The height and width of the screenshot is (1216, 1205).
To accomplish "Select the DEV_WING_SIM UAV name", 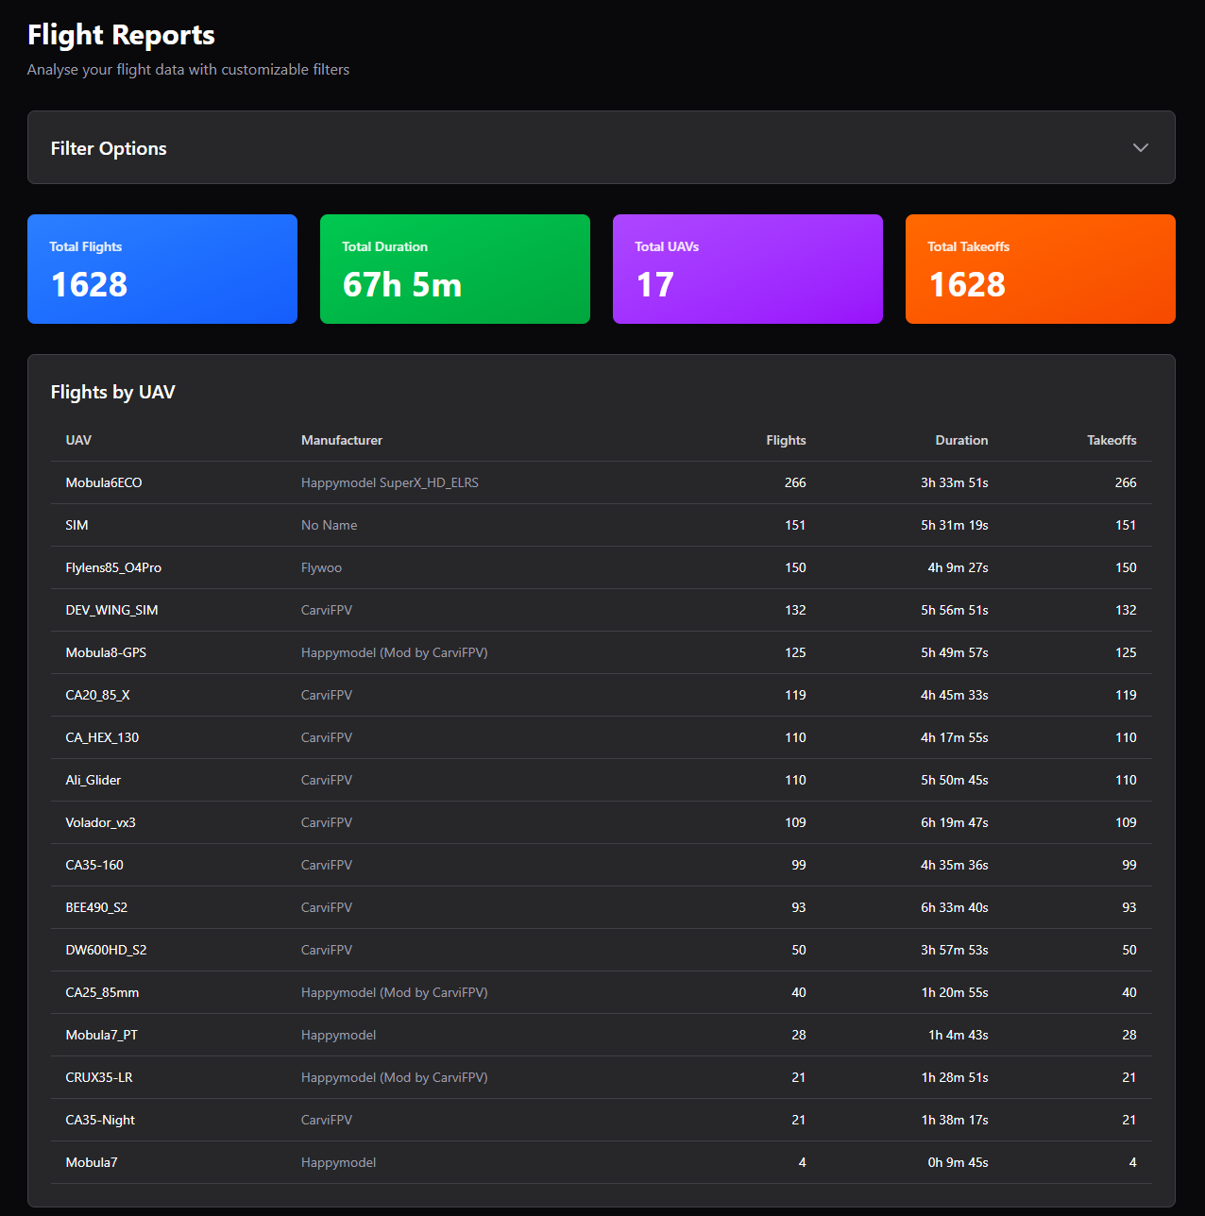I will tap(111, 610).
